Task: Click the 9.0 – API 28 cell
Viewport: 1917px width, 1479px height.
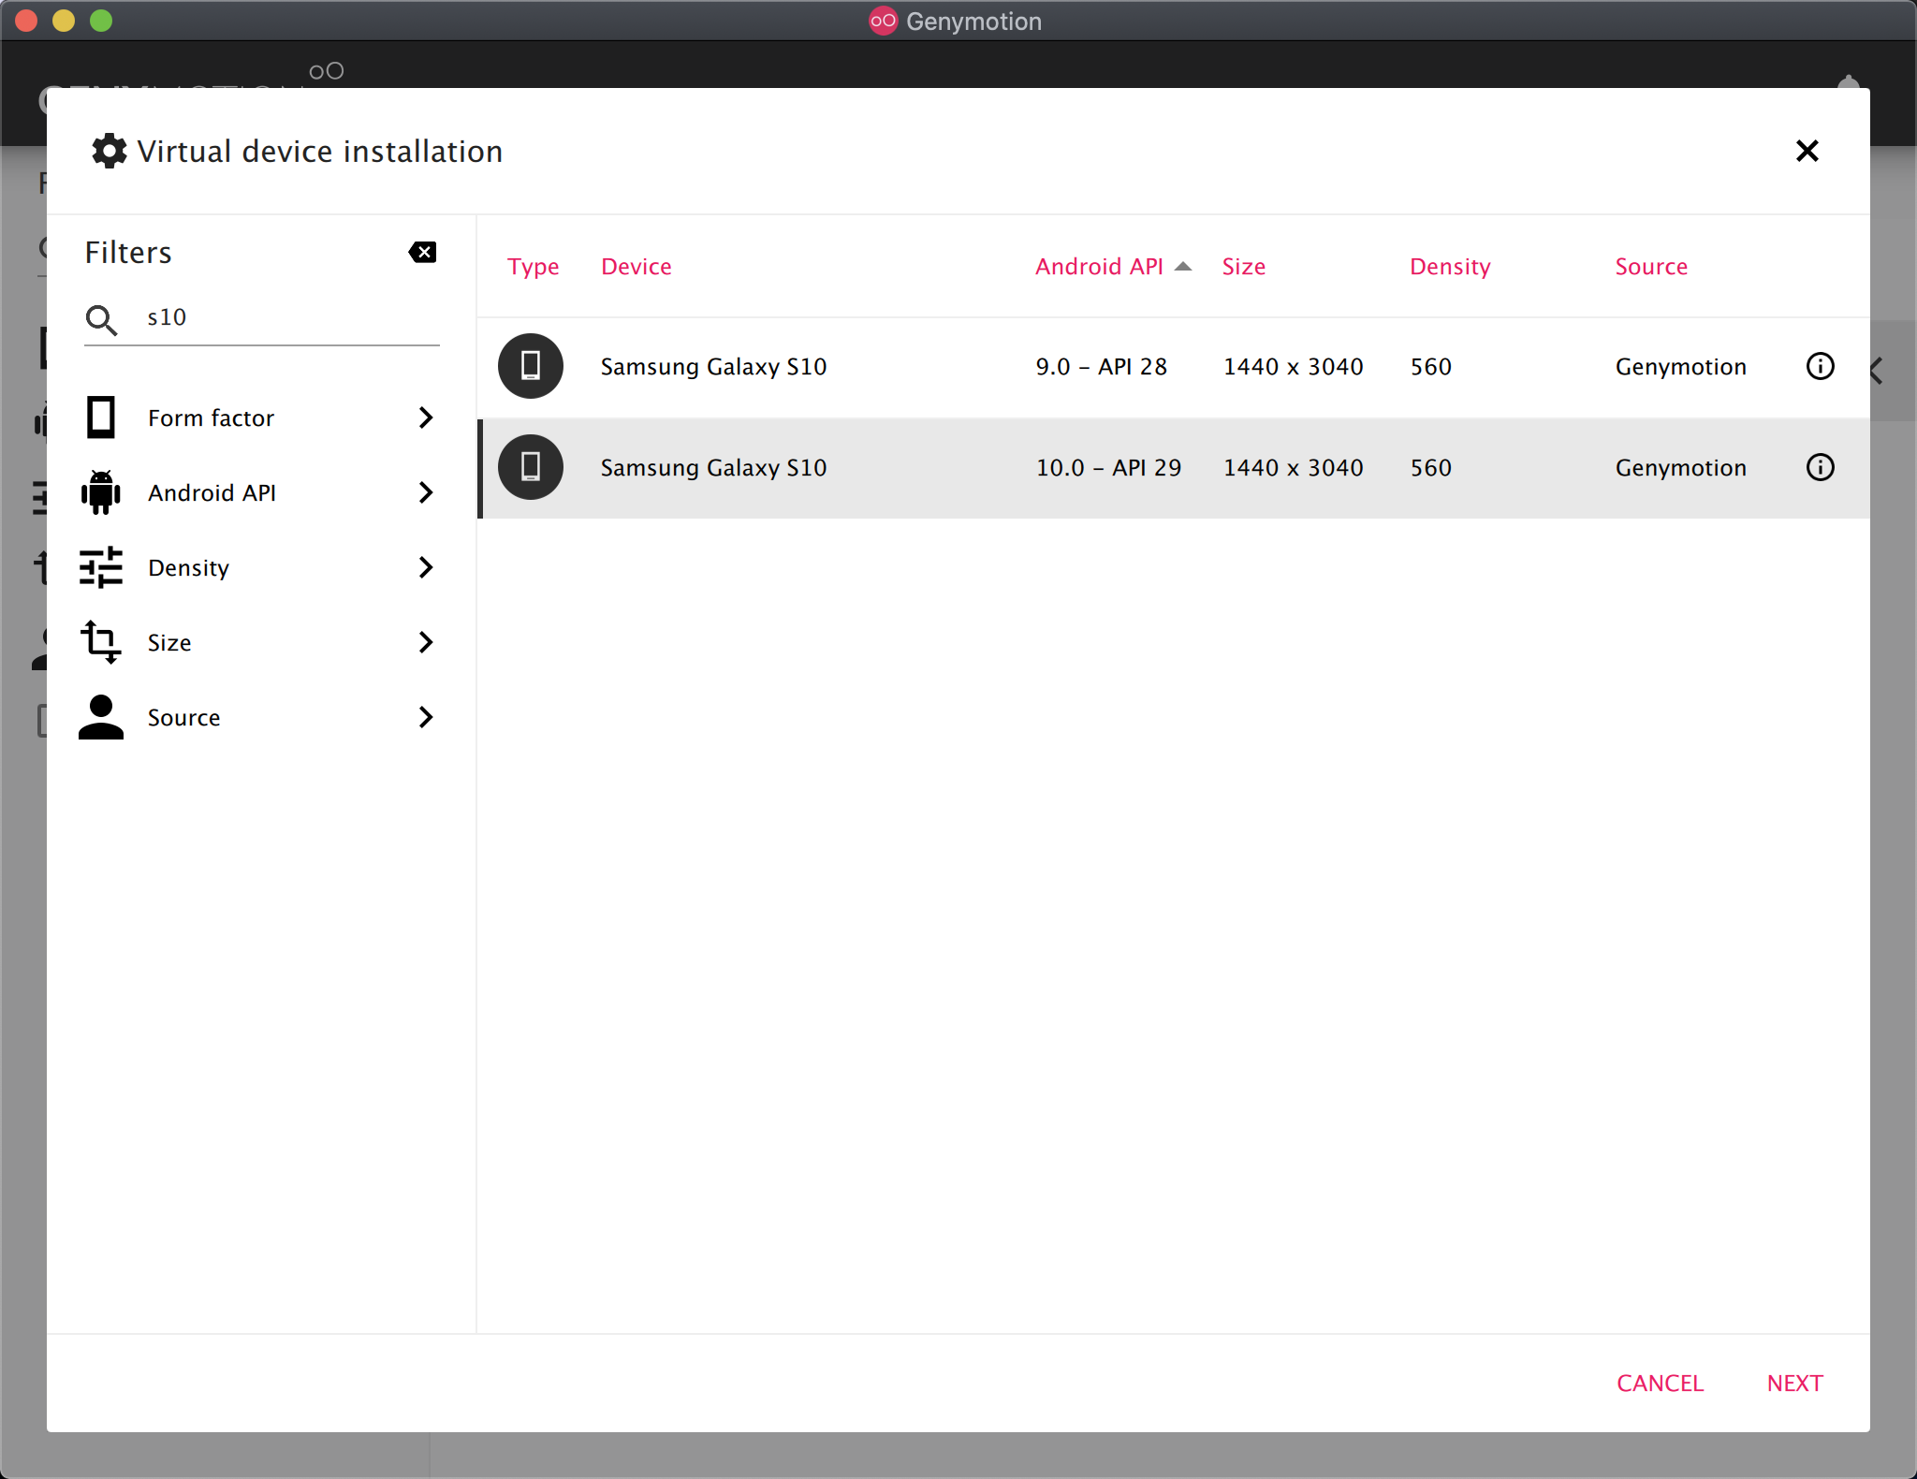Action: [1102, 366]
